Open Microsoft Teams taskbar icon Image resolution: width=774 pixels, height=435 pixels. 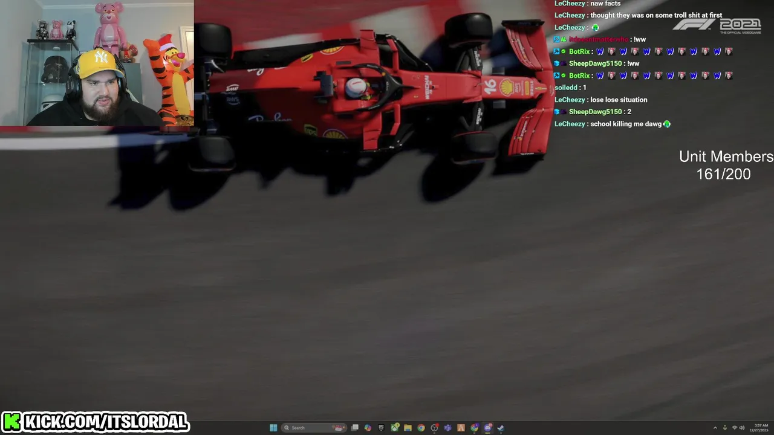pos(447,428)
